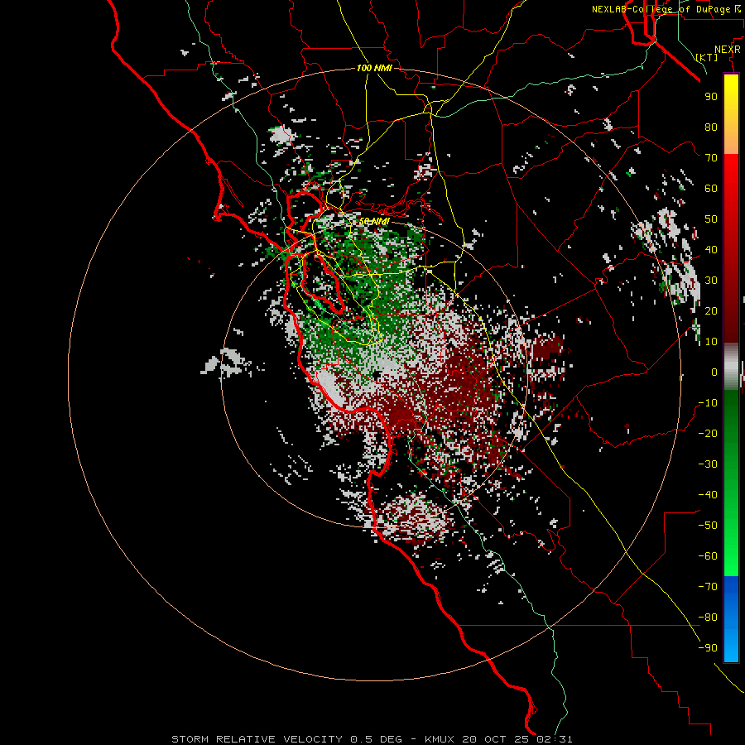Click the gray zero-velocity color bar segment
The width and height of the screenshot is (745, 745).
pos(731,367)
